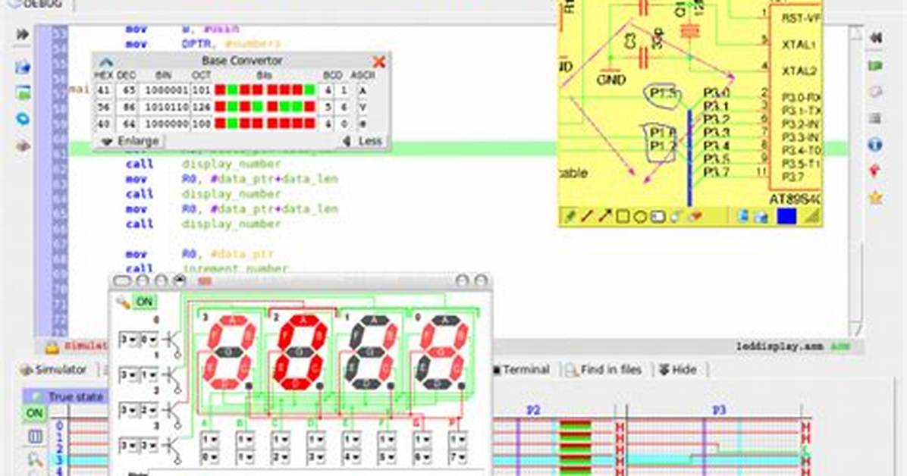Screen dimensions: 907x476
Task: Switch to the Terminal tab
Action: point(520,370)
